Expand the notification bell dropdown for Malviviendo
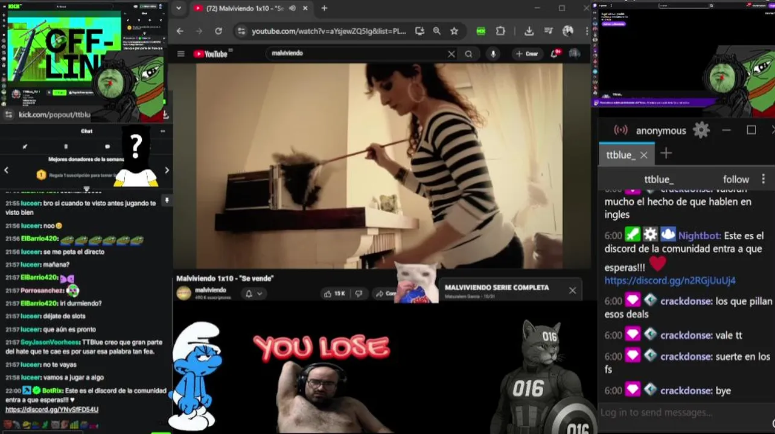The width and height of the screenshot is (775, 434). (260, 294)
